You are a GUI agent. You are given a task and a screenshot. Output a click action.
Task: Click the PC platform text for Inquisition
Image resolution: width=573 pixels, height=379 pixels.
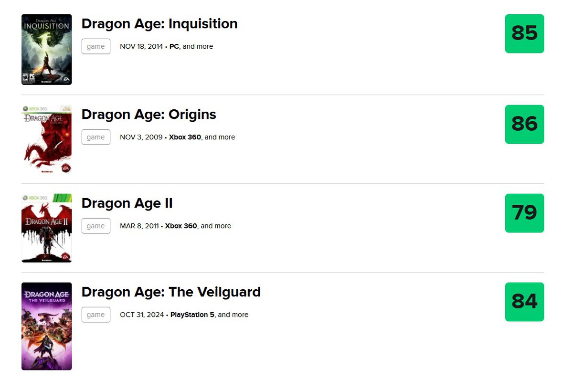(x=174, y=46)
